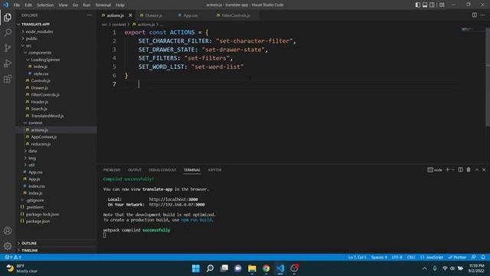Image resolution: width=490 pixels, height=276 pixels.
Task: Open the Explorer view in activity bar
Action: 8,18
